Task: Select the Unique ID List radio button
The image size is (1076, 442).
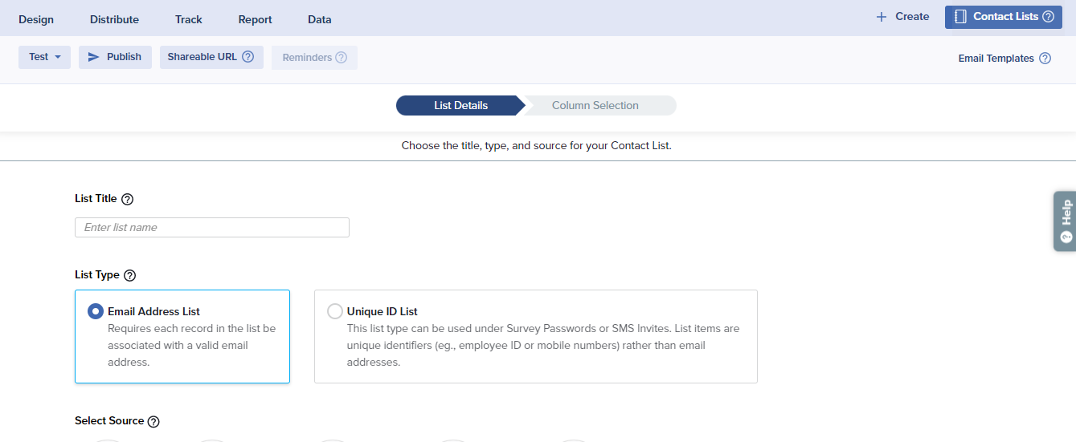Action: pyautogui.click(x=335, y=311)
